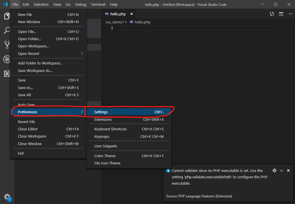
Task: Choose Revert File menu item
Action: (48, 122)
